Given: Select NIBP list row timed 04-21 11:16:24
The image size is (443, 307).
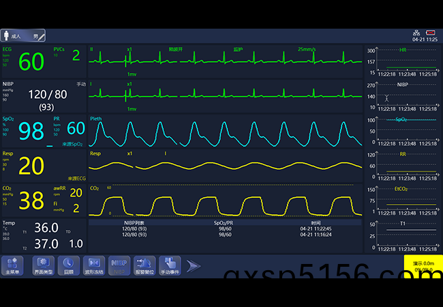Looking at the screenshot, I should 225,235.
